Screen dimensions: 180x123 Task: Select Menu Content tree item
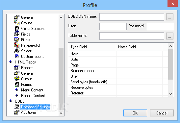coord(32,90)
